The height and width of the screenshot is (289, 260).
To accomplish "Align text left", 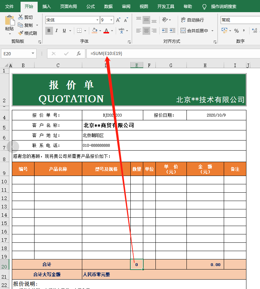I will click(x=139, y=30).
